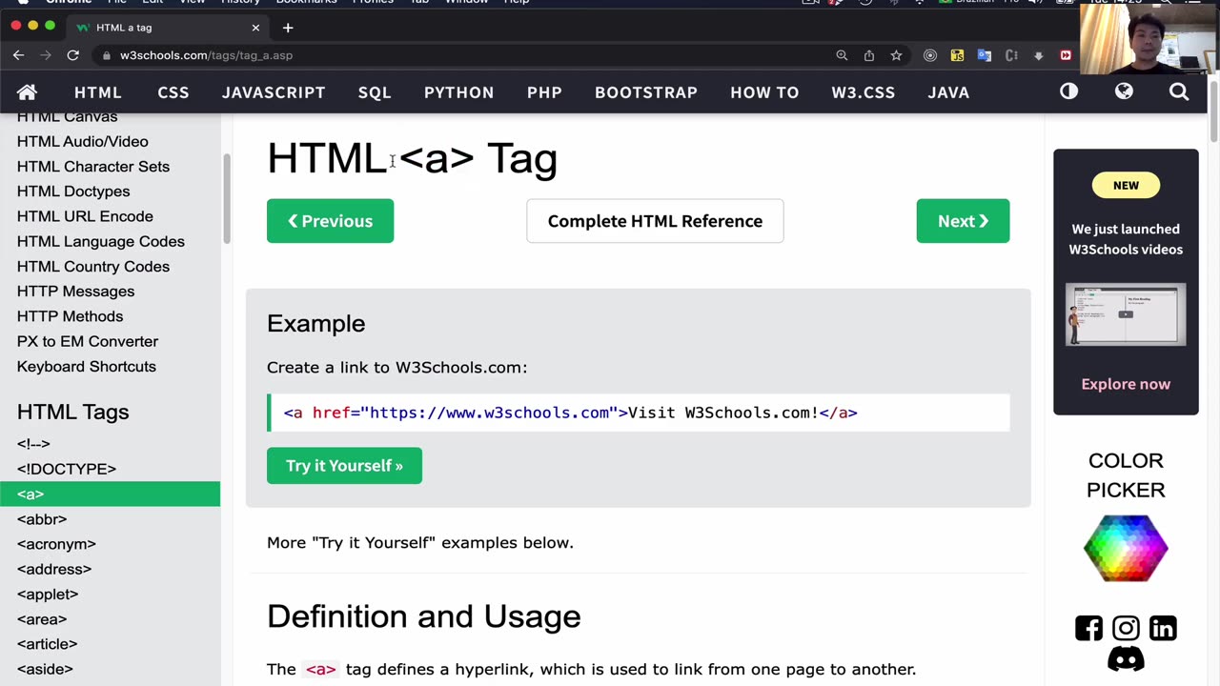Open HTTP Messages sidebar link

75,292
